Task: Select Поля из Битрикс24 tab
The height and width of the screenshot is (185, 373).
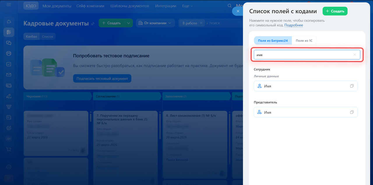Action: pyautogui.click(x=273, y=41)
